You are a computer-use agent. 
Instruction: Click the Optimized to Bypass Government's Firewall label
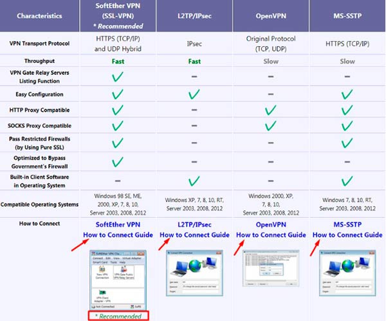[x=39, y=162]
